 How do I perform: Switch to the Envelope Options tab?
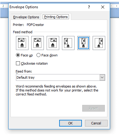click(x=26, y=17)
